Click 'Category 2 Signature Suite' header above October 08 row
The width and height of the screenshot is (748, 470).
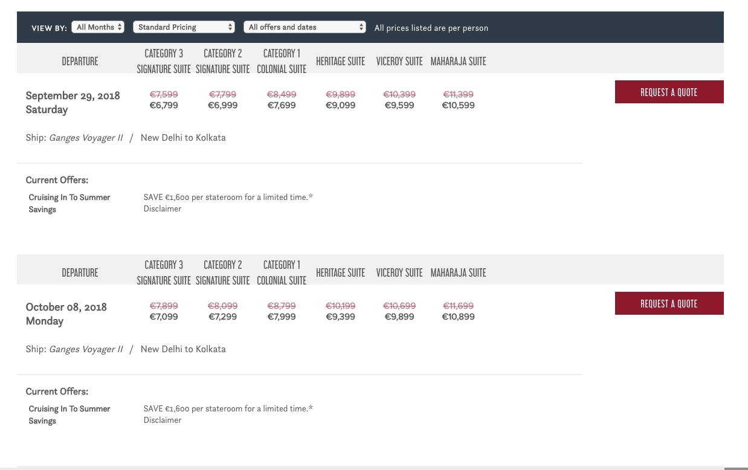[x=223, y=272]
